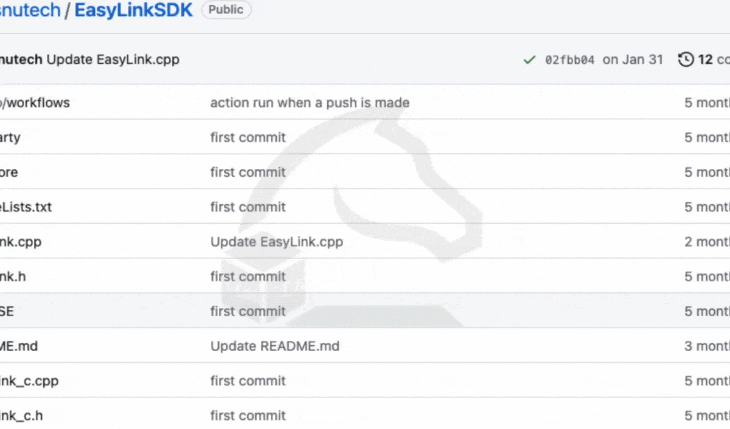Open the file ending in ink_c.h
Image resolution: width=730 pixels, height=429 pixels.
point(21,416)
